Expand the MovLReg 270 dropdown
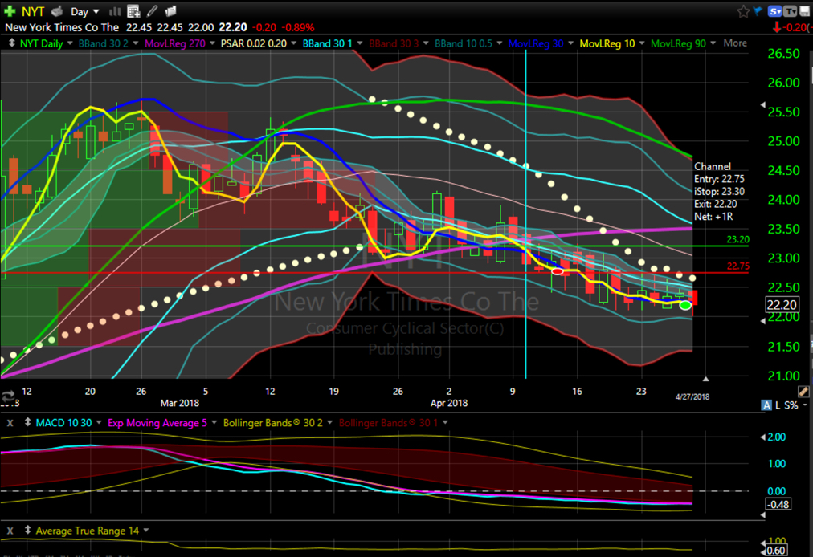 click(x=212, y=43)
